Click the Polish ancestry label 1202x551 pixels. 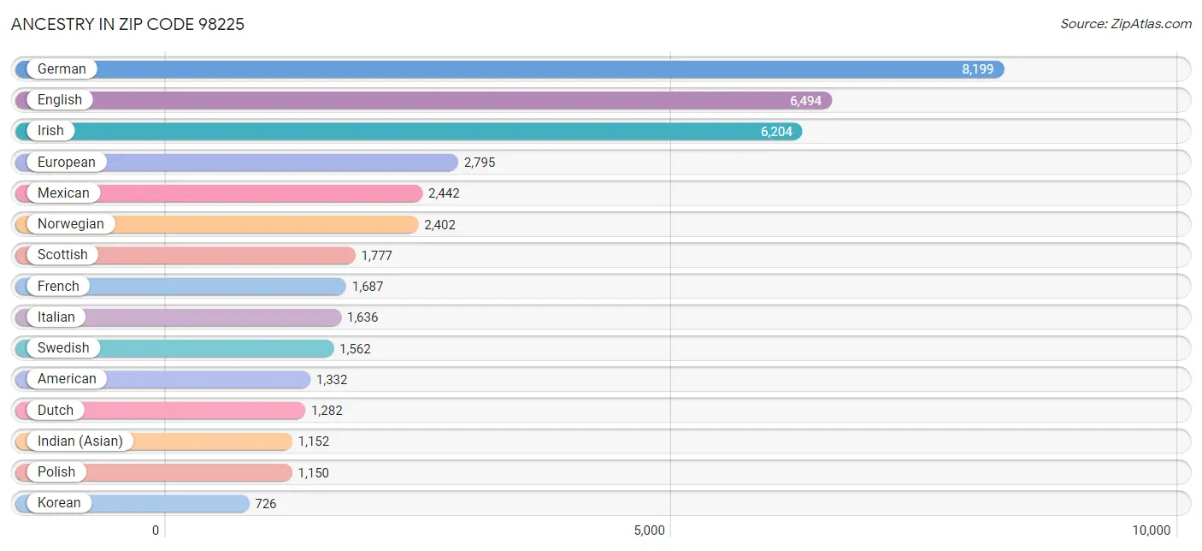coord(56,472)
